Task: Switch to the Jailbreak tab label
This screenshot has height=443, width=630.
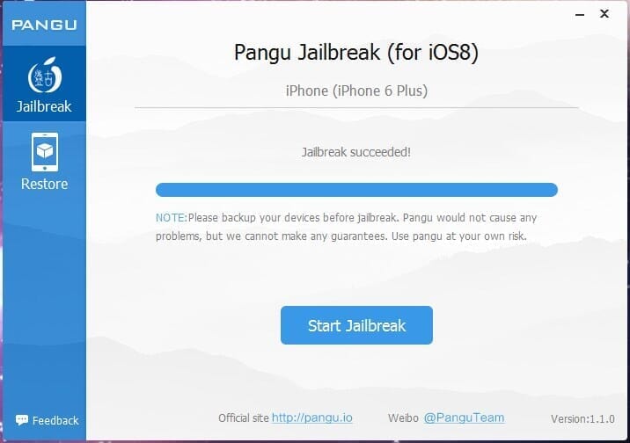Action: [44, 106]
